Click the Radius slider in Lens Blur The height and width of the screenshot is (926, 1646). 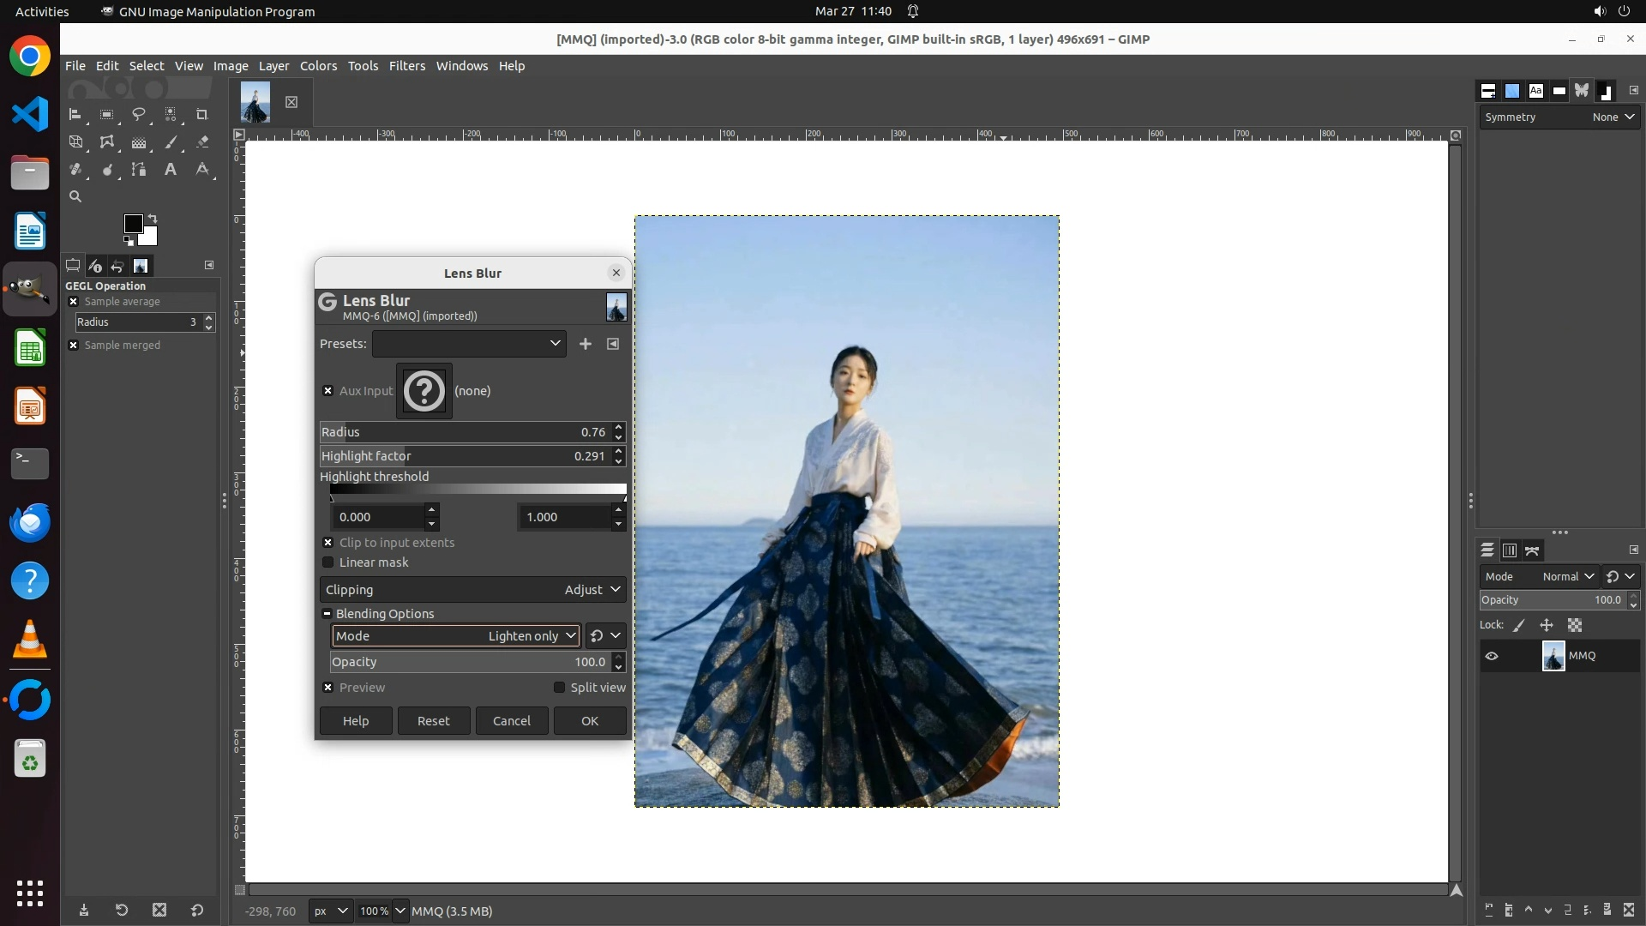[463, 432]
